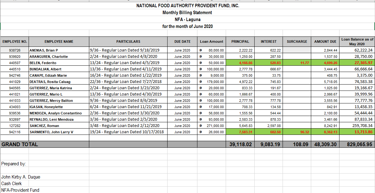
Task: Click surcharge value 96.32
Action: [x=297, y=131]
